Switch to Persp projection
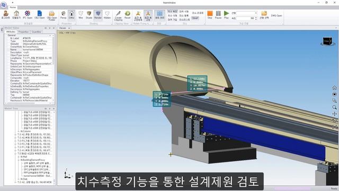The width and height of the screenshot is (339, 191). pos(64,15)
